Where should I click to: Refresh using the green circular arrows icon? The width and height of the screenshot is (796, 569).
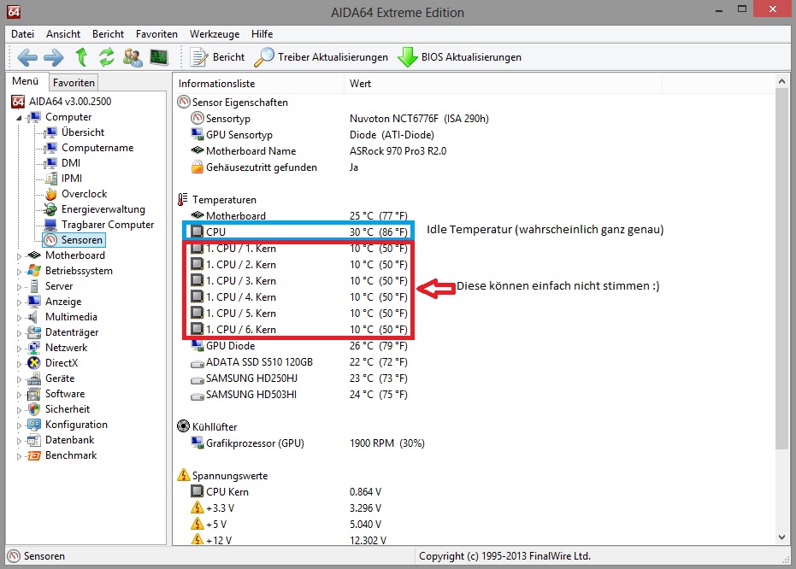(107, 56)
